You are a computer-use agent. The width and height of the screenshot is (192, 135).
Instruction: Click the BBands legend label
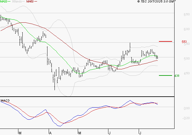(17, 2)
